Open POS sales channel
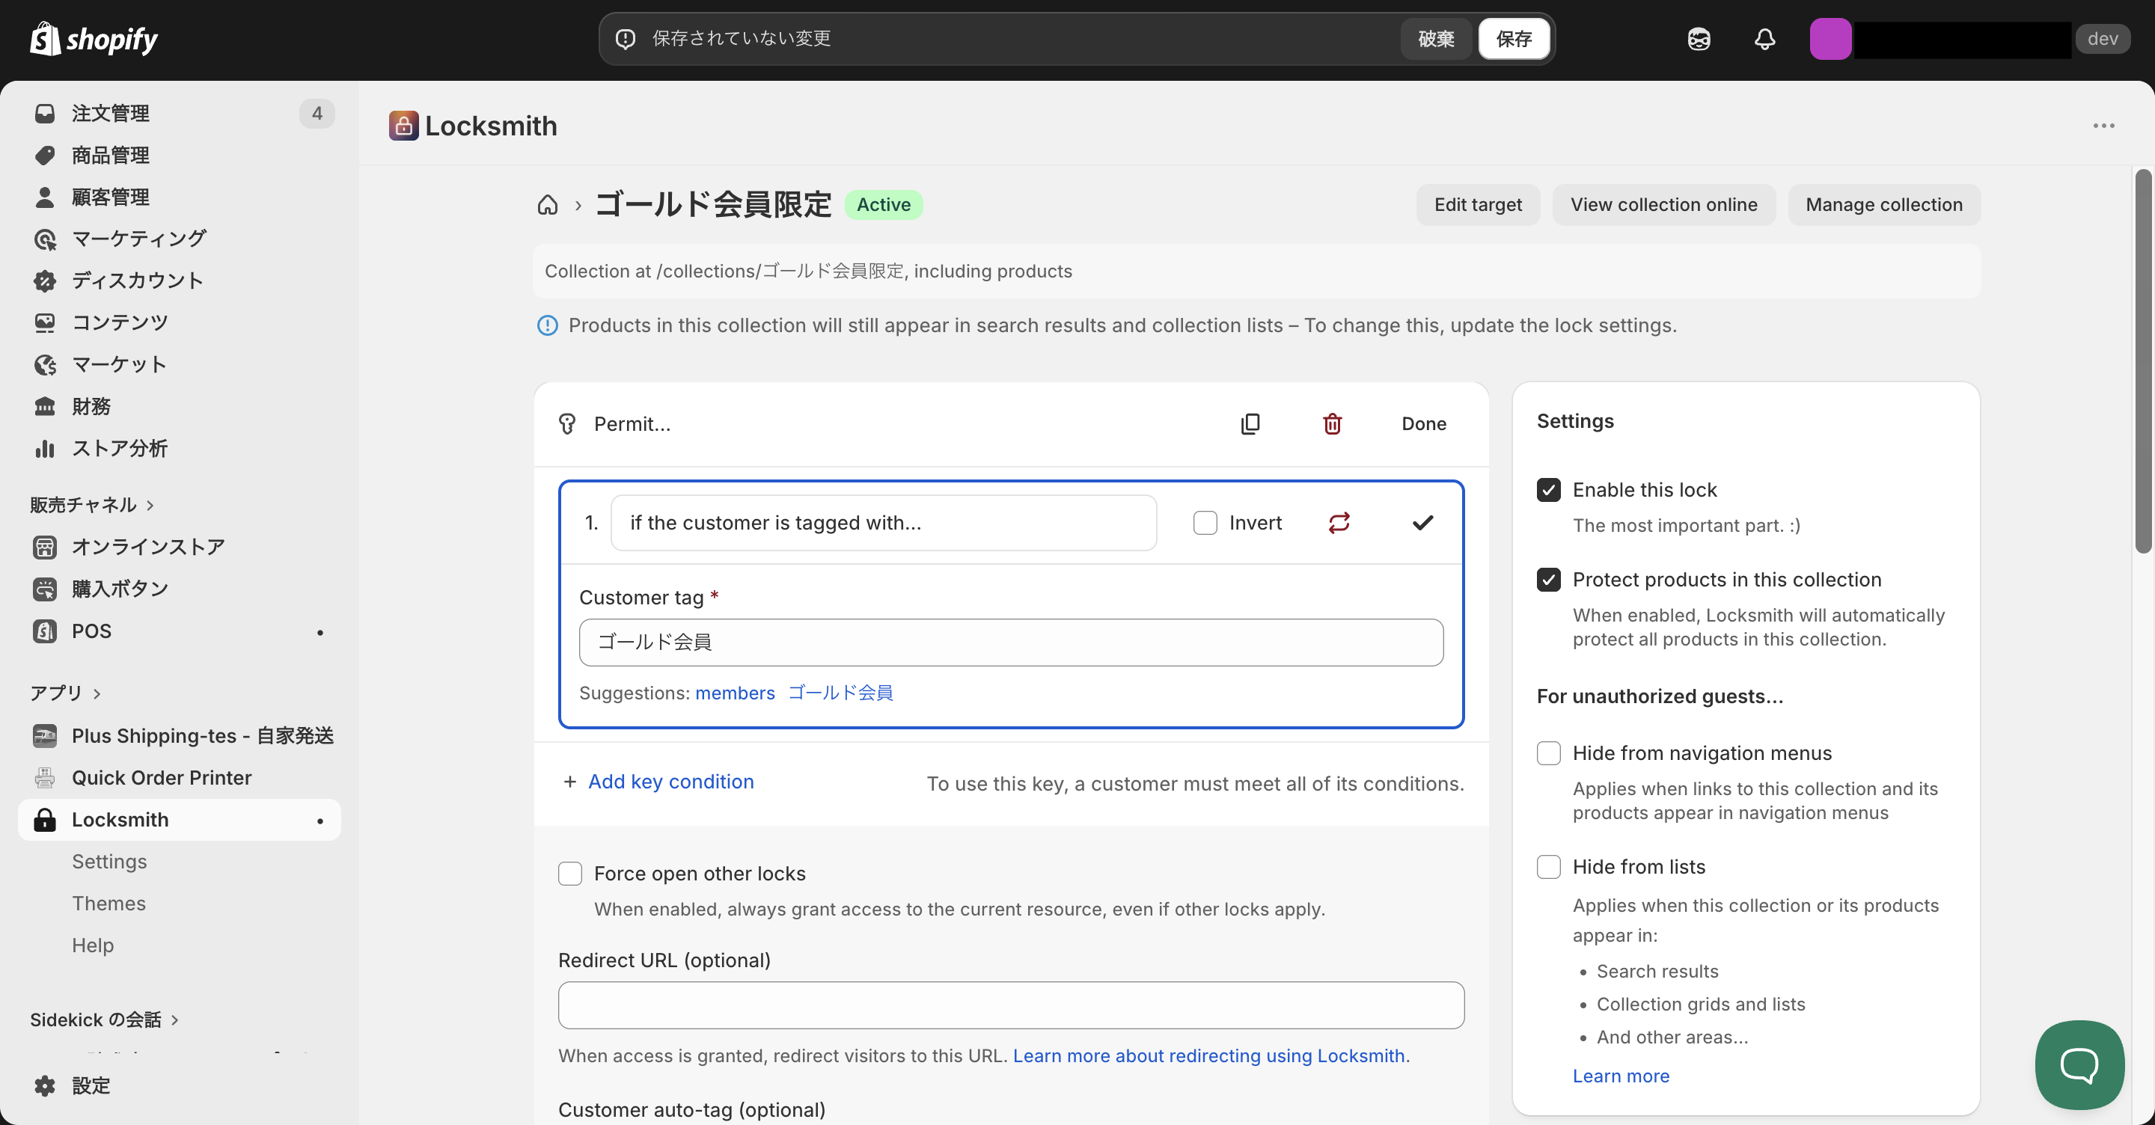Image resolution: width=2155 pixels, height=1125 pixels. point(179,630)
